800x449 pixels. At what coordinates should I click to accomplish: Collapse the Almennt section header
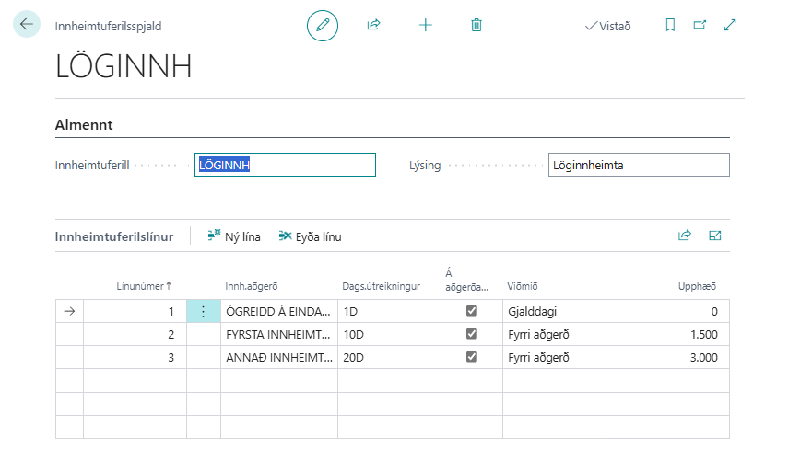[85, 124]
